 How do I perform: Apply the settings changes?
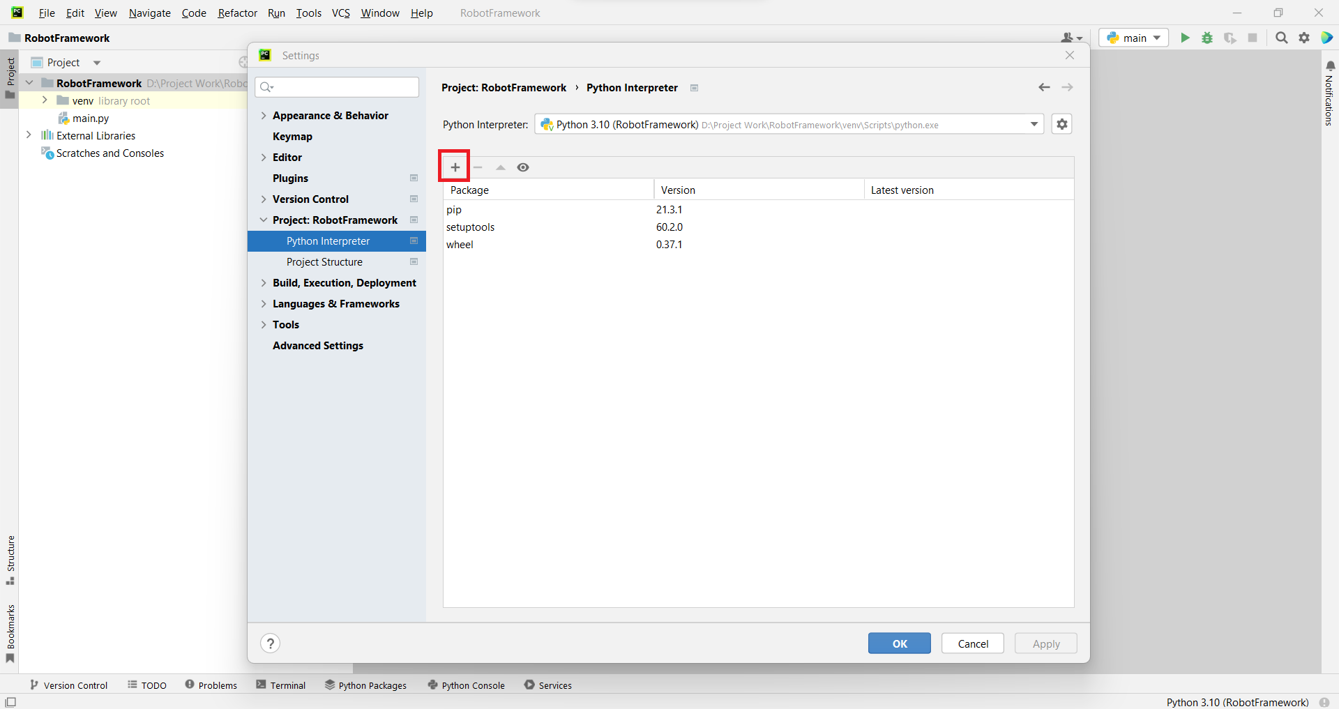pos(1045,643)
